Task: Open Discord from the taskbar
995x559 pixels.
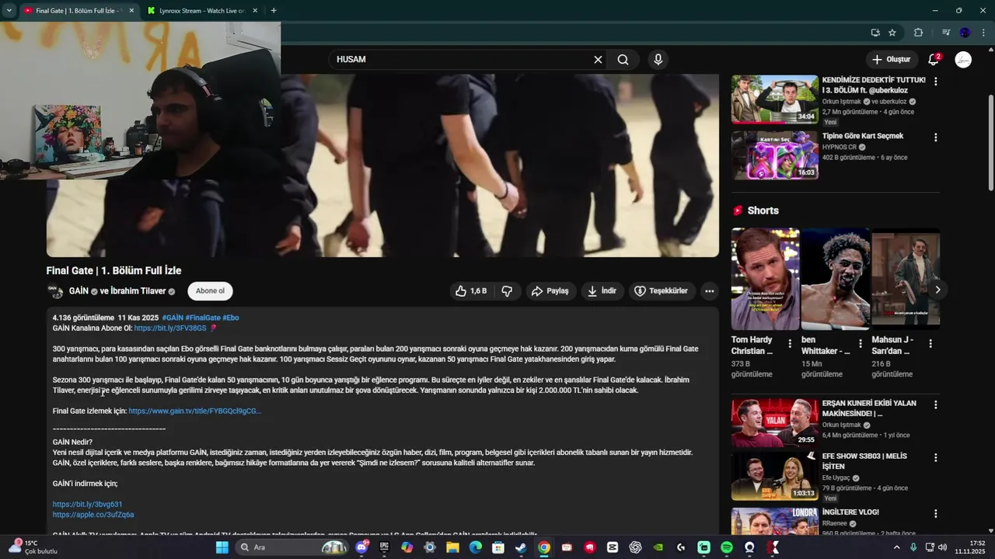Action: tap(361, 547)
